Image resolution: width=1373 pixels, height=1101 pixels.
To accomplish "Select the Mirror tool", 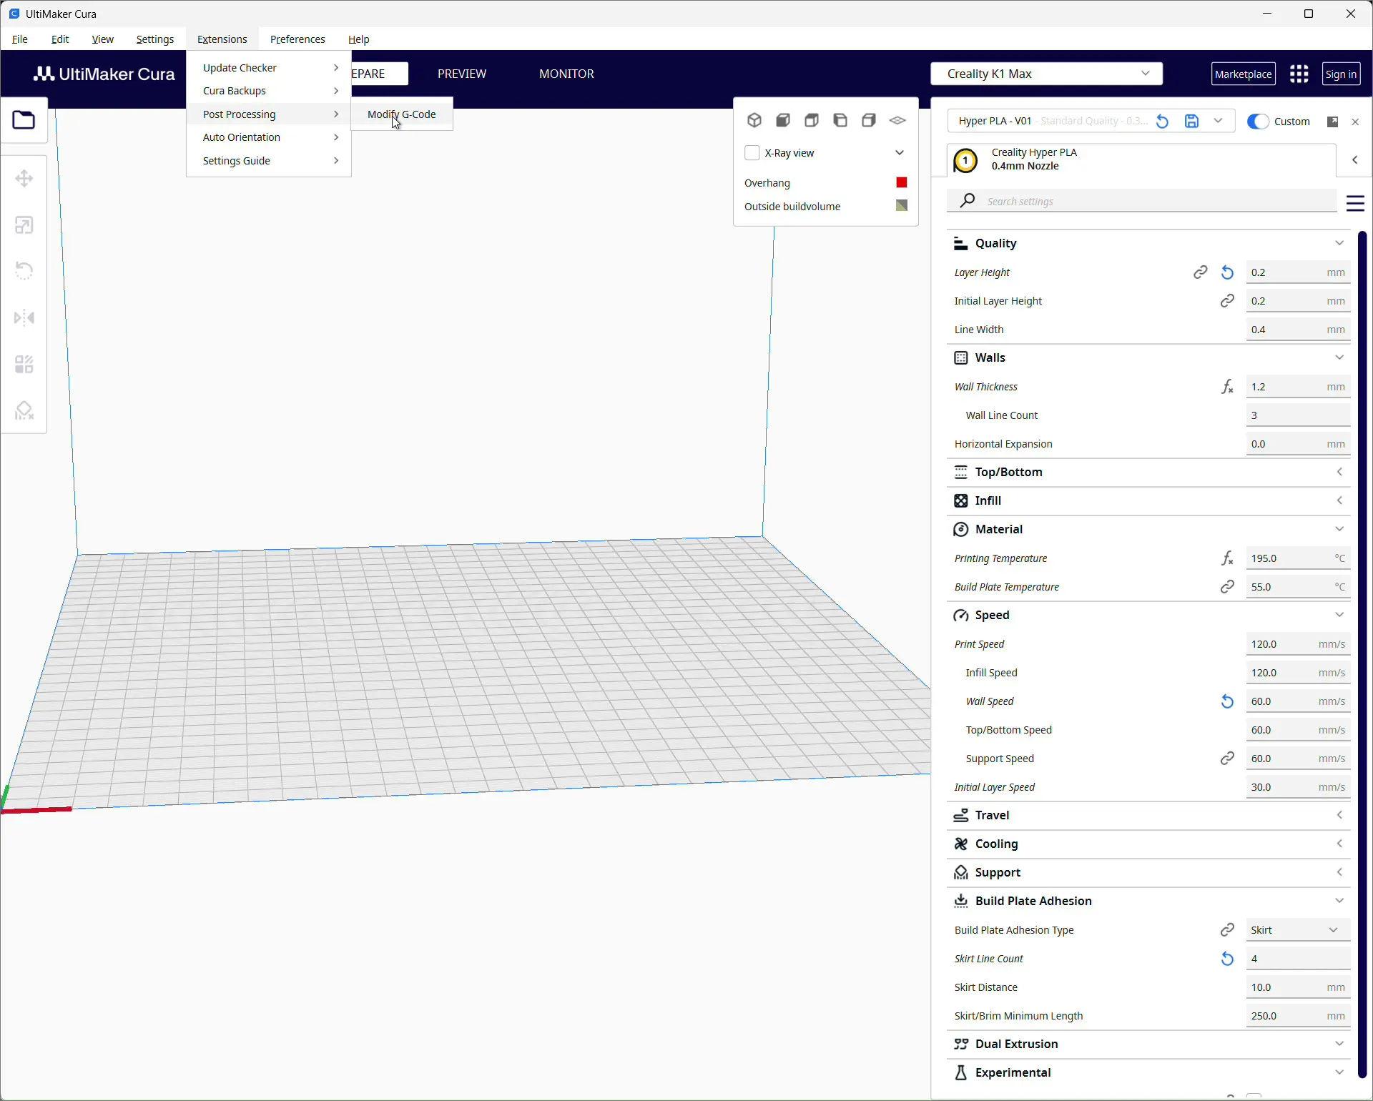I will point(24,317).
